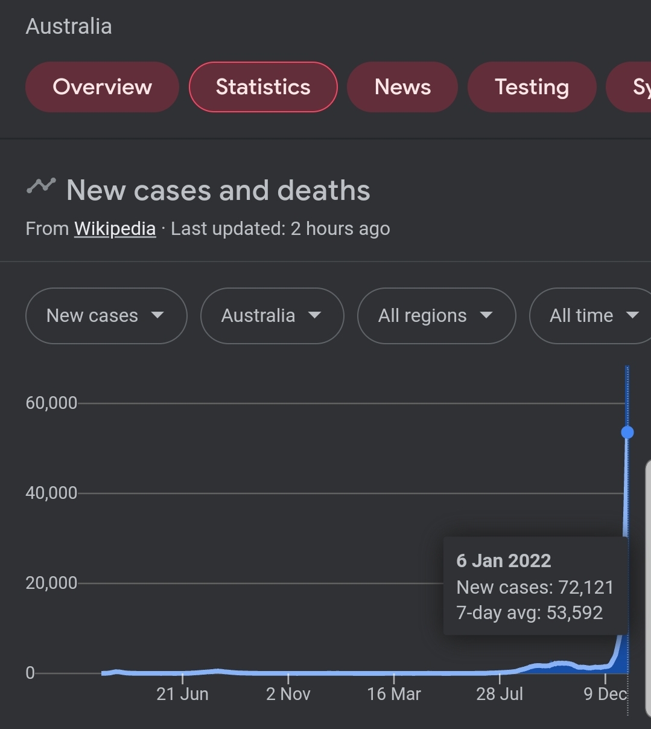Open the Wikipedia source link

point(115,229)
